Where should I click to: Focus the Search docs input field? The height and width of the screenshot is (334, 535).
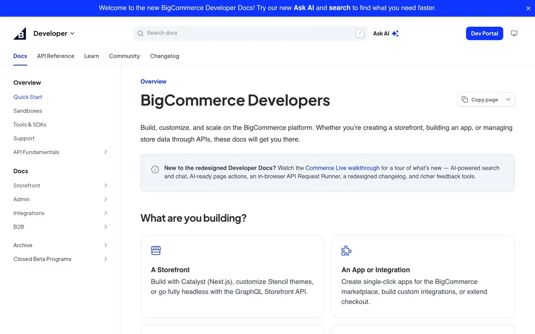250,33
